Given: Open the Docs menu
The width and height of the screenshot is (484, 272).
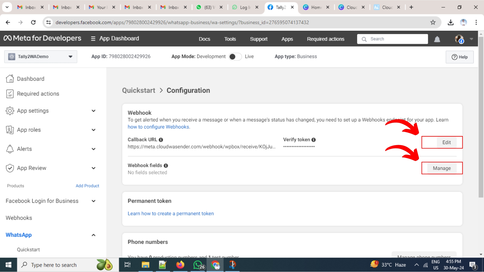Looking at the screenshot, I should (204, 39).
